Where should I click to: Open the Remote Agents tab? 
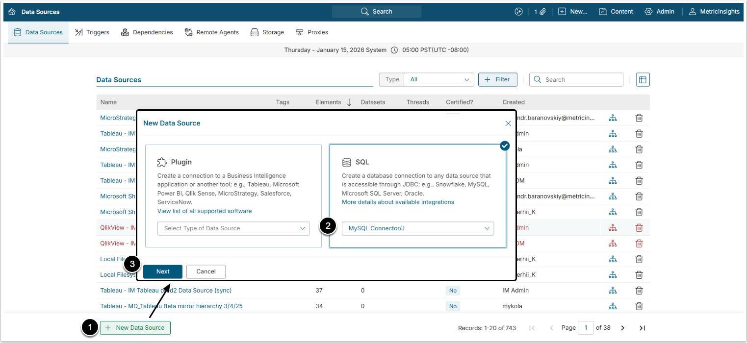pyautogui.click(x=212, y=32)
